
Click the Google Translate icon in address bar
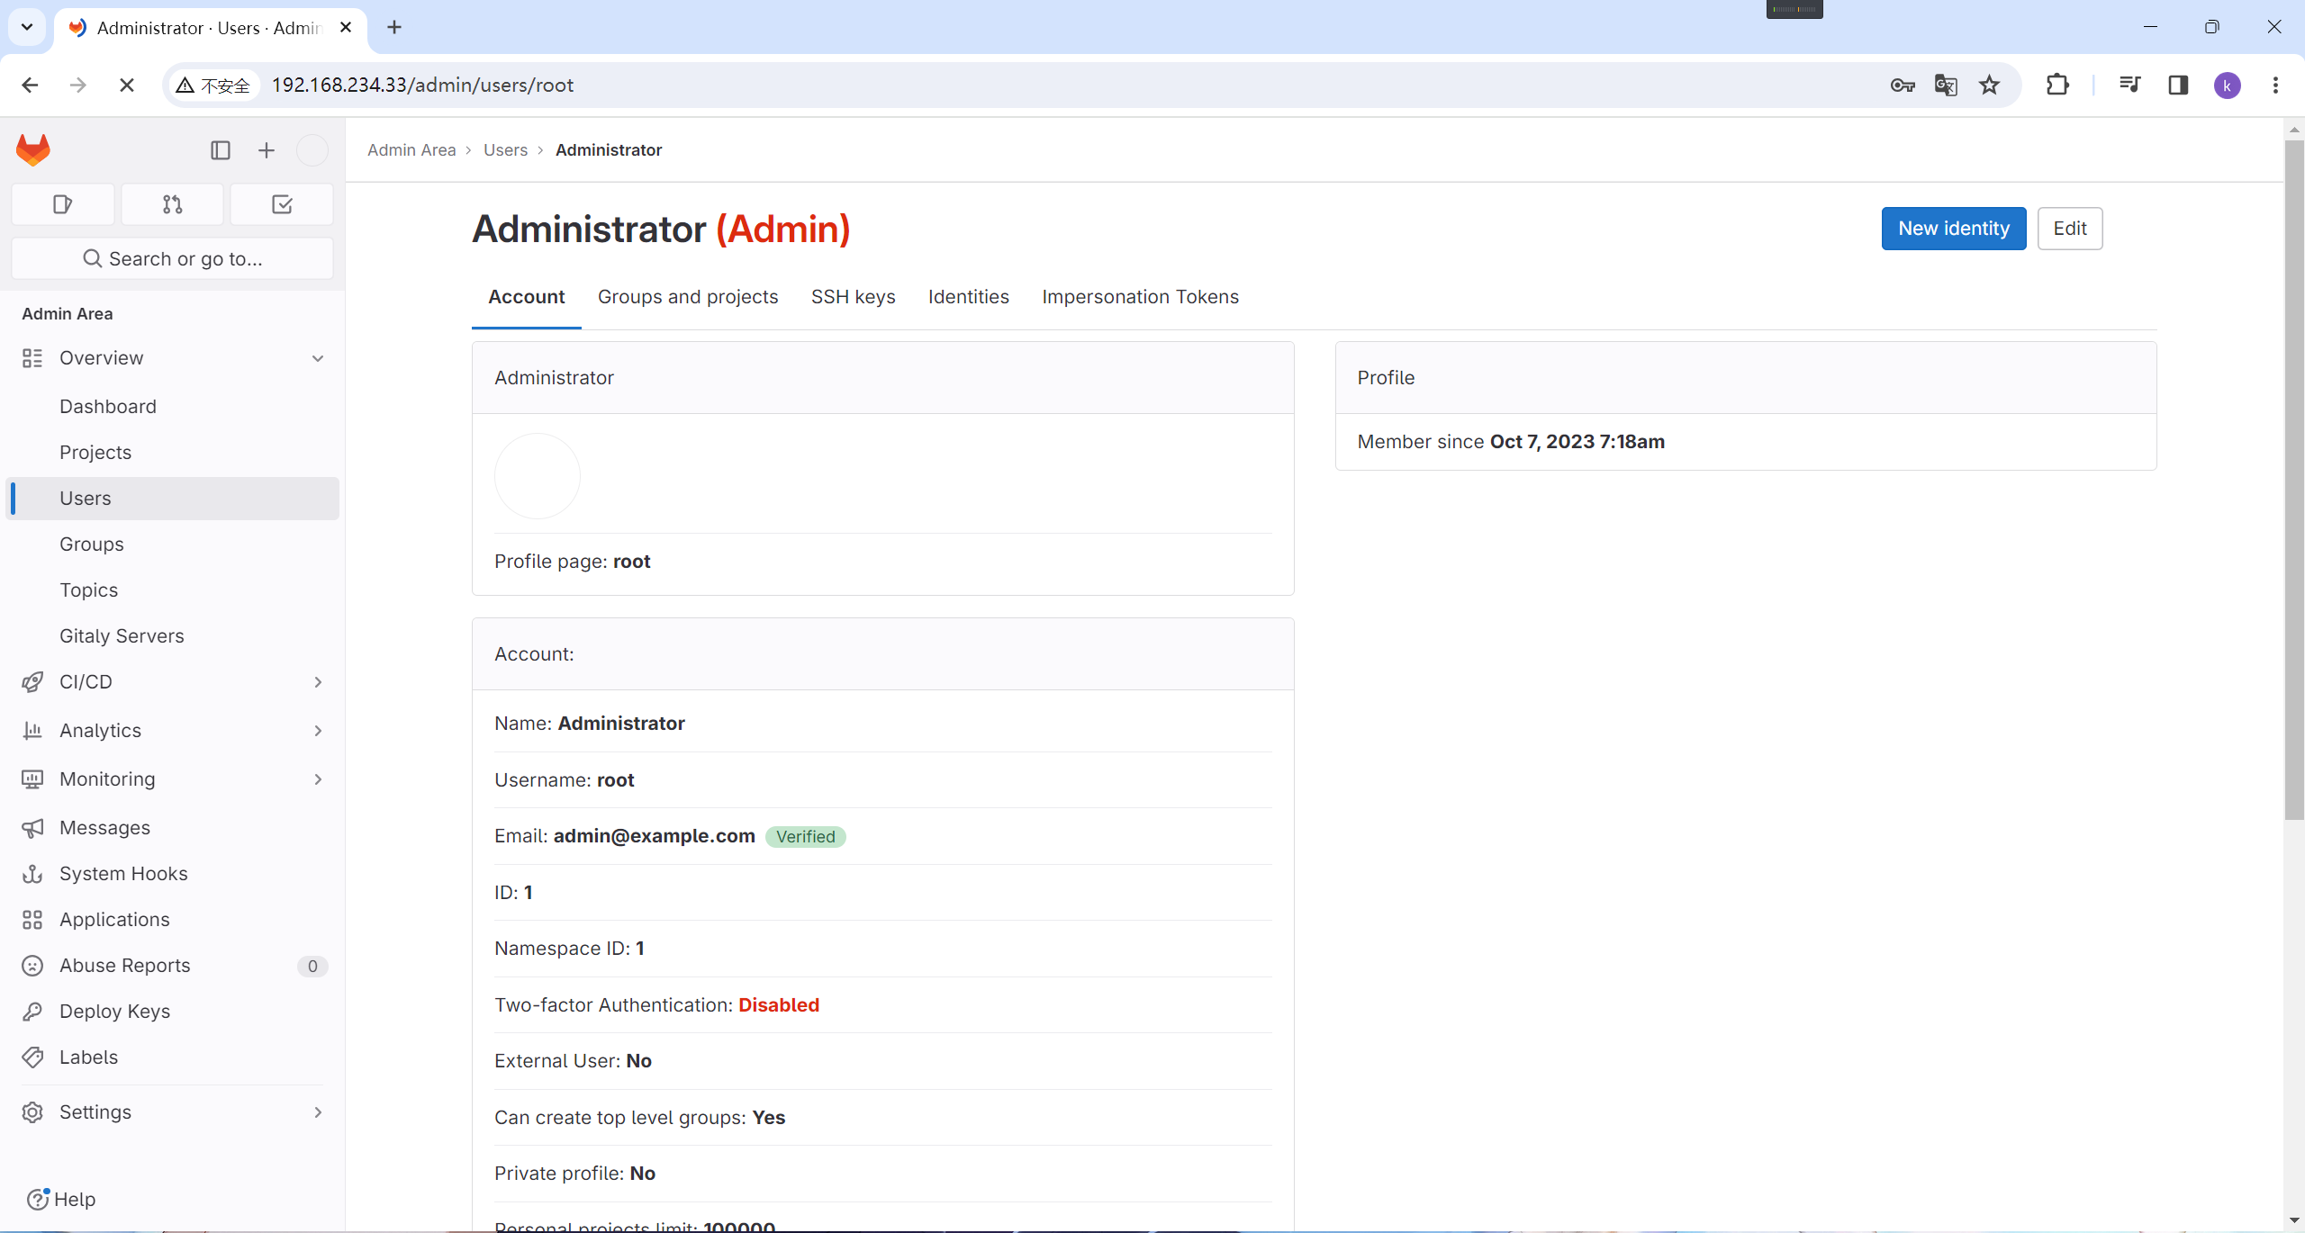[x=1946, y=85]
